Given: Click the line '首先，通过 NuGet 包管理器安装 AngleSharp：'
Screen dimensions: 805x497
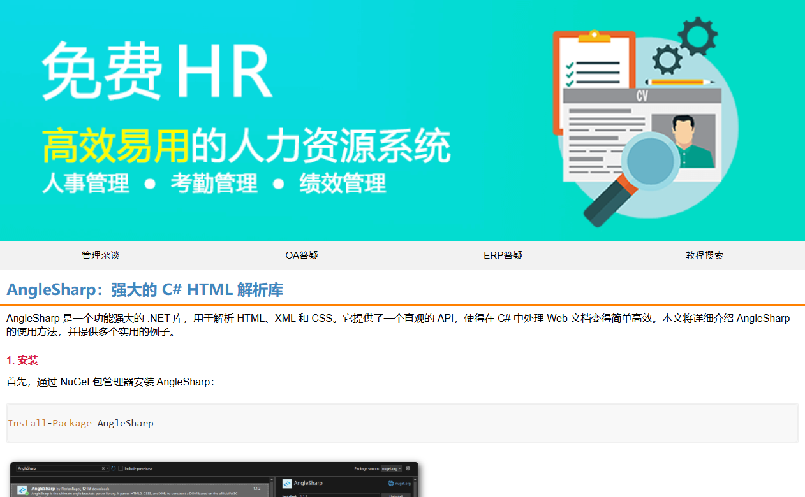Looking at the screenshot, I should (111, 382).
